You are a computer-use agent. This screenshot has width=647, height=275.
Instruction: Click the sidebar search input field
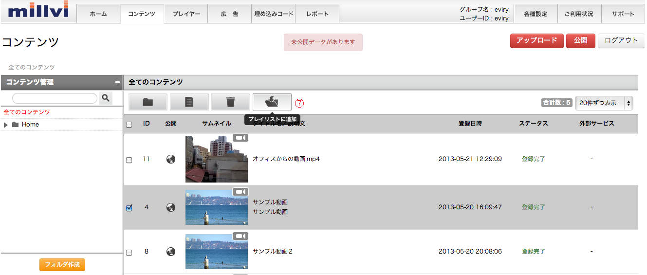tap(55, 98)
